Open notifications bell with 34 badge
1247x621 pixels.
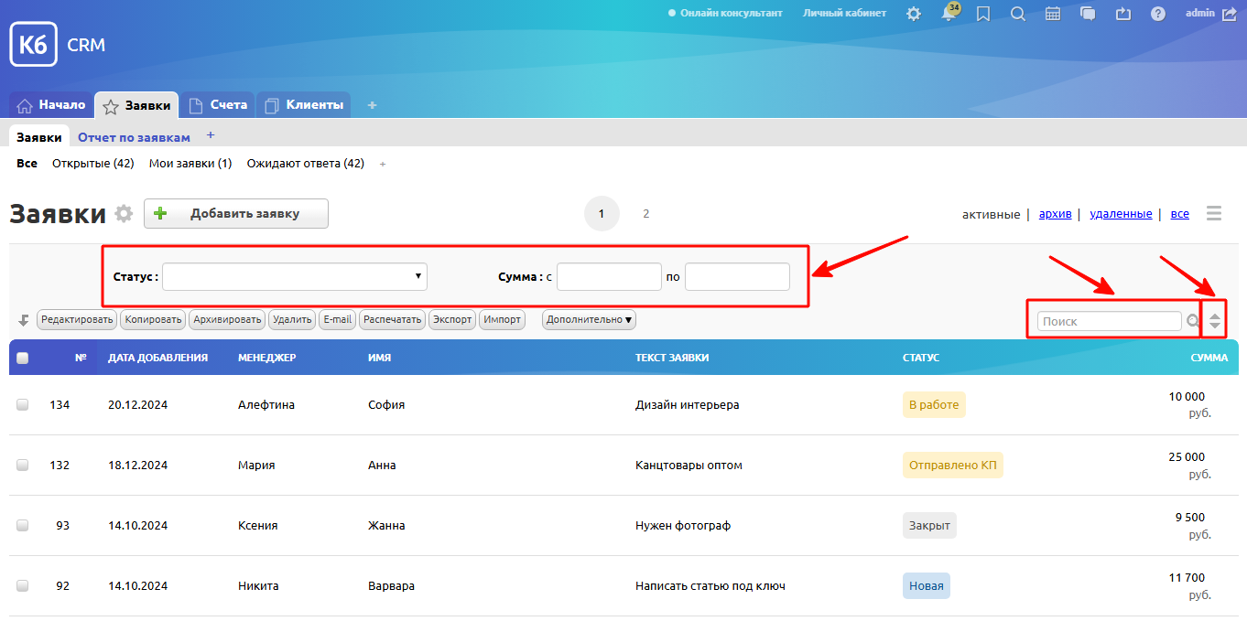point(949,14)
